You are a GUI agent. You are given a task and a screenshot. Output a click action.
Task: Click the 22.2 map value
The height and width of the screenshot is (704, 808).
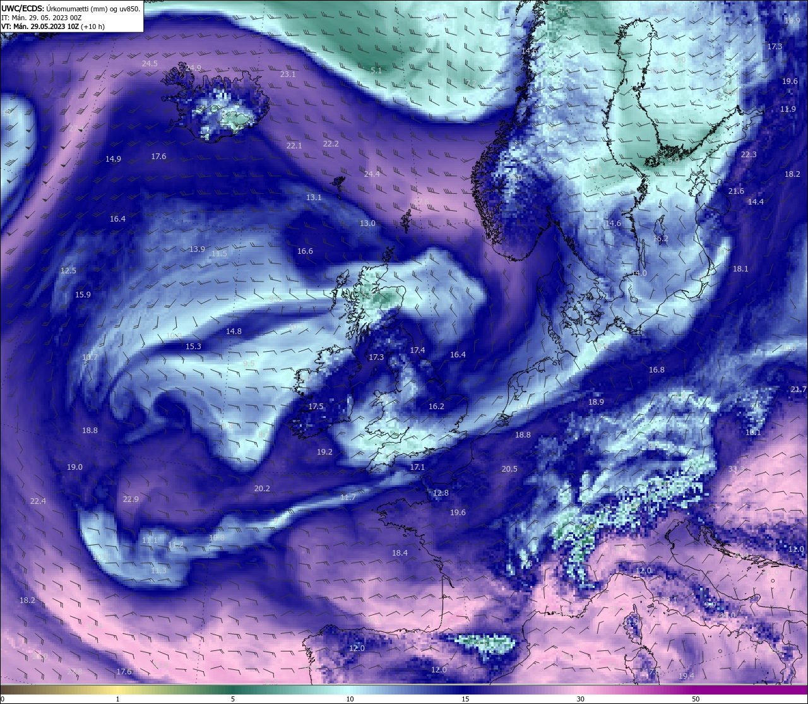(331, 143)
